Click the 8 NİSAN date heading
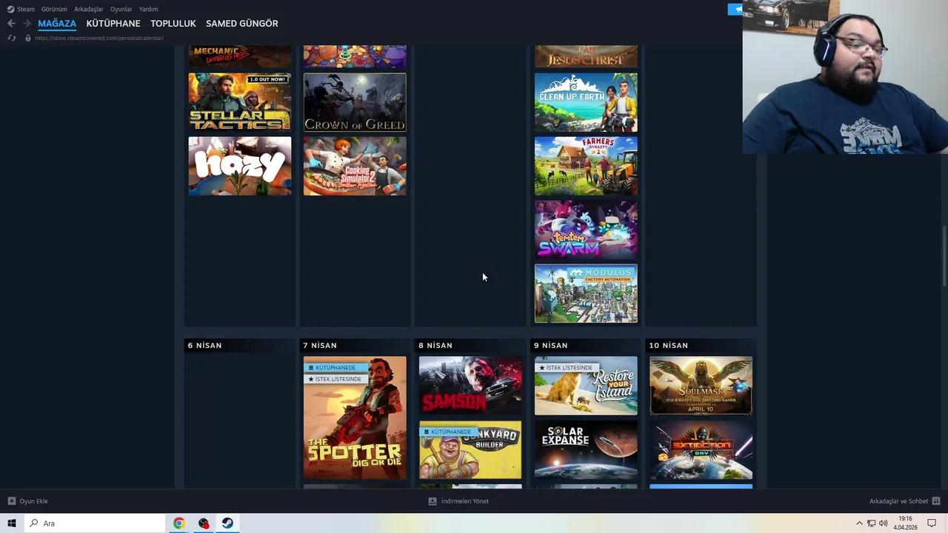948x533 pixels. (435, 345)
